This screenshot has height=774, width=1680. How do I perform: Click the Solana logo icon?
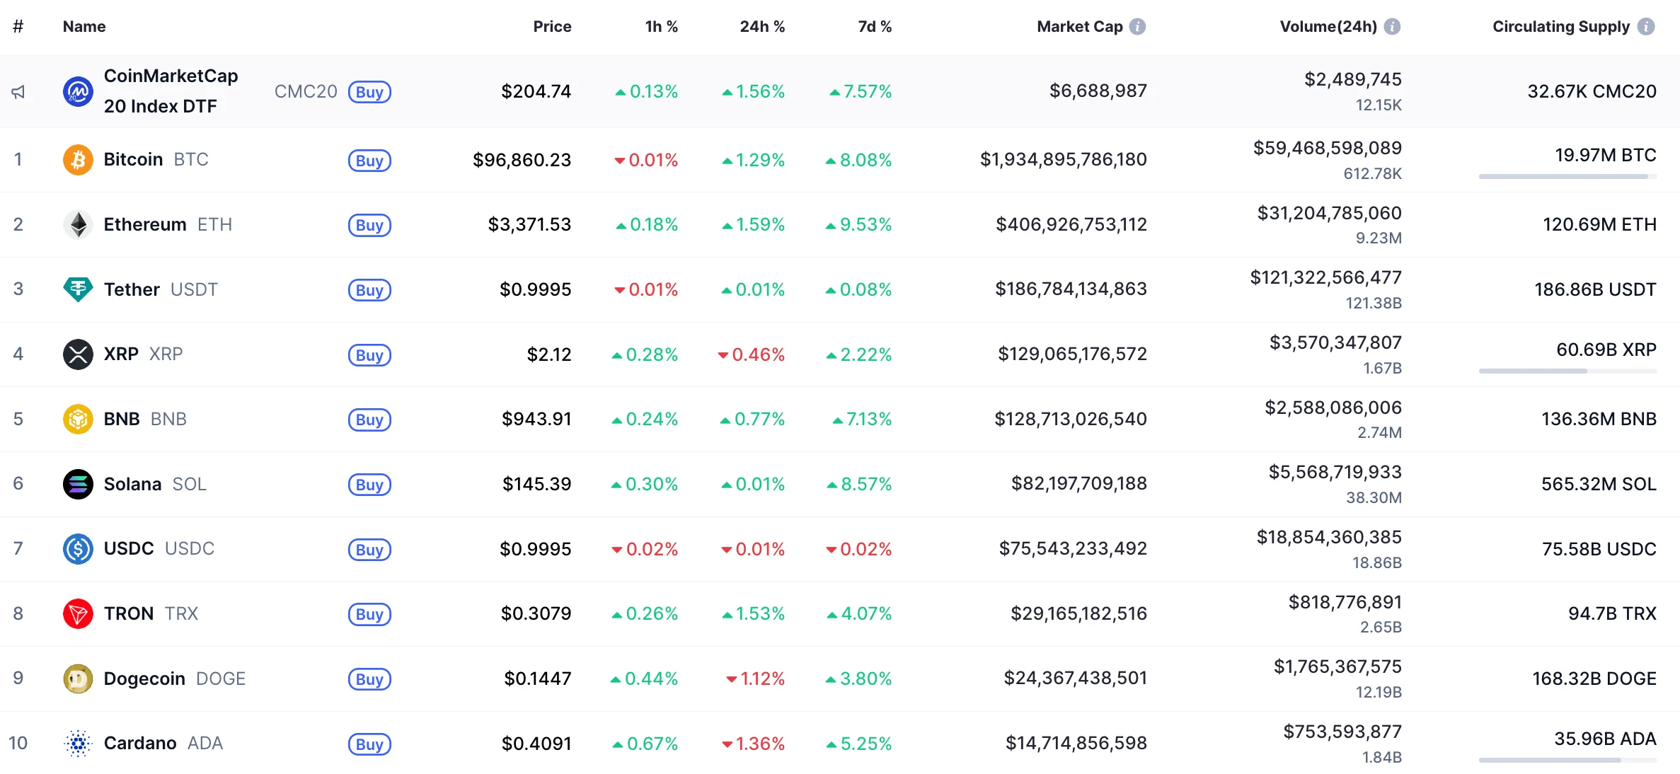click(78, 484)
